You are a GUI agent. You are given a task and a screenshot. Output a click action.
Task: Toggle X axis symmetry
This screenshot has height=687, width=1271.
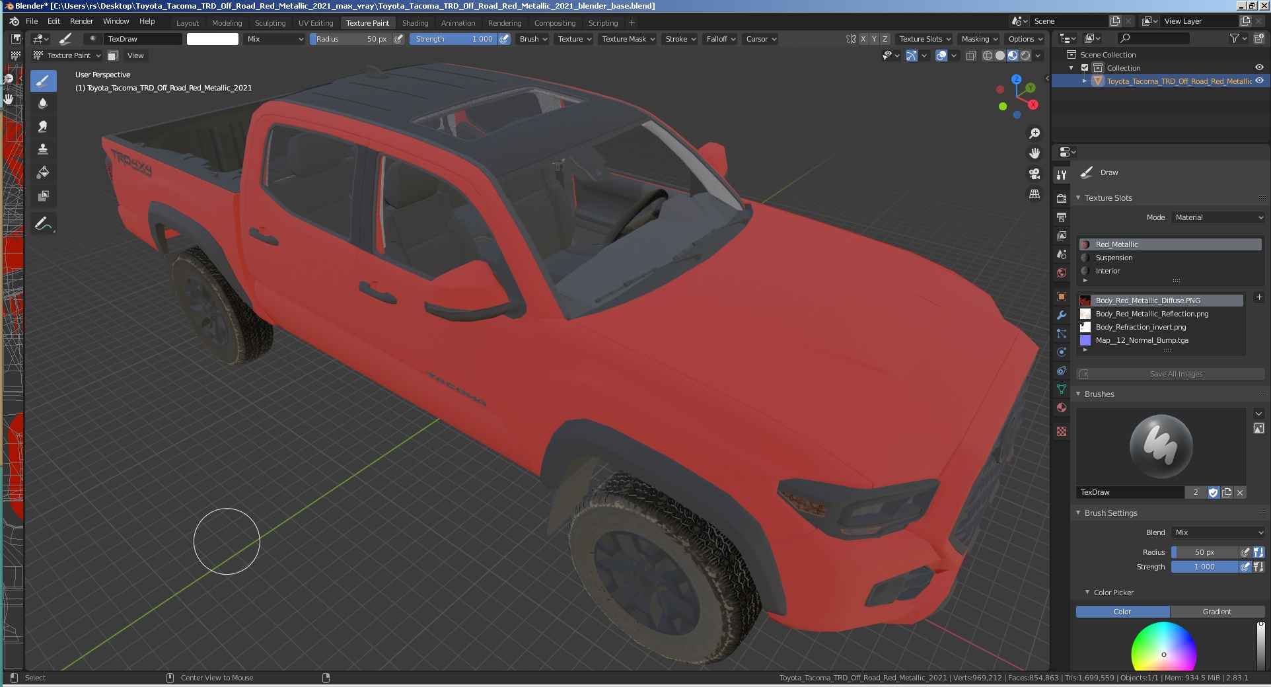click(x=863, y=39)
